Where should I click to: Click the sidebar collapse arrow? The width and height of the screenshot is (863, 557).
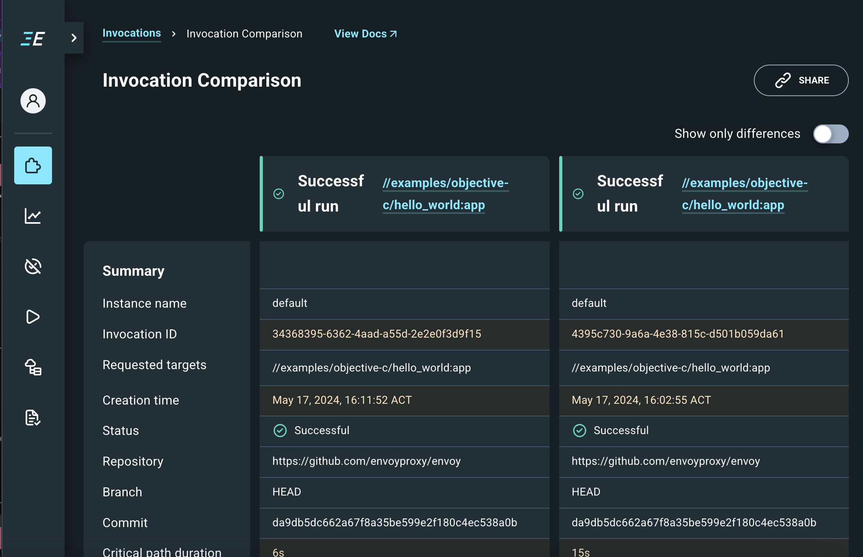(74, 38)
